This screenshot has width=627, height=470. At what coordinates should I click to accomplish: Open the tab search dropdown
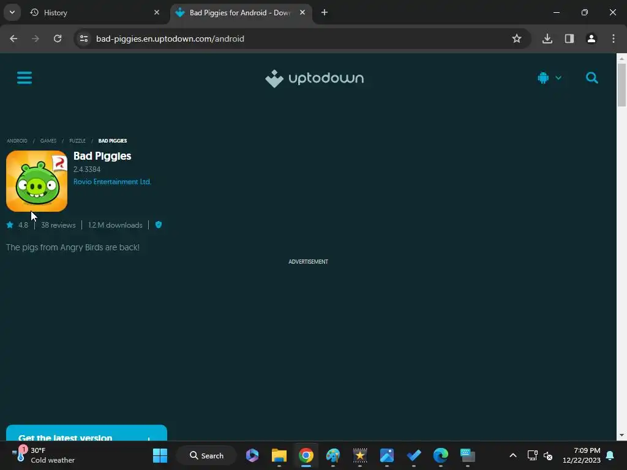coord(12,12)
